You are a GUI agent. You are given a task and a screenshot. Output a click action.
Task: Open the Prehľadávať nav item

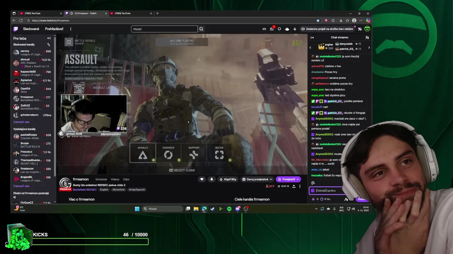point(54,29)
